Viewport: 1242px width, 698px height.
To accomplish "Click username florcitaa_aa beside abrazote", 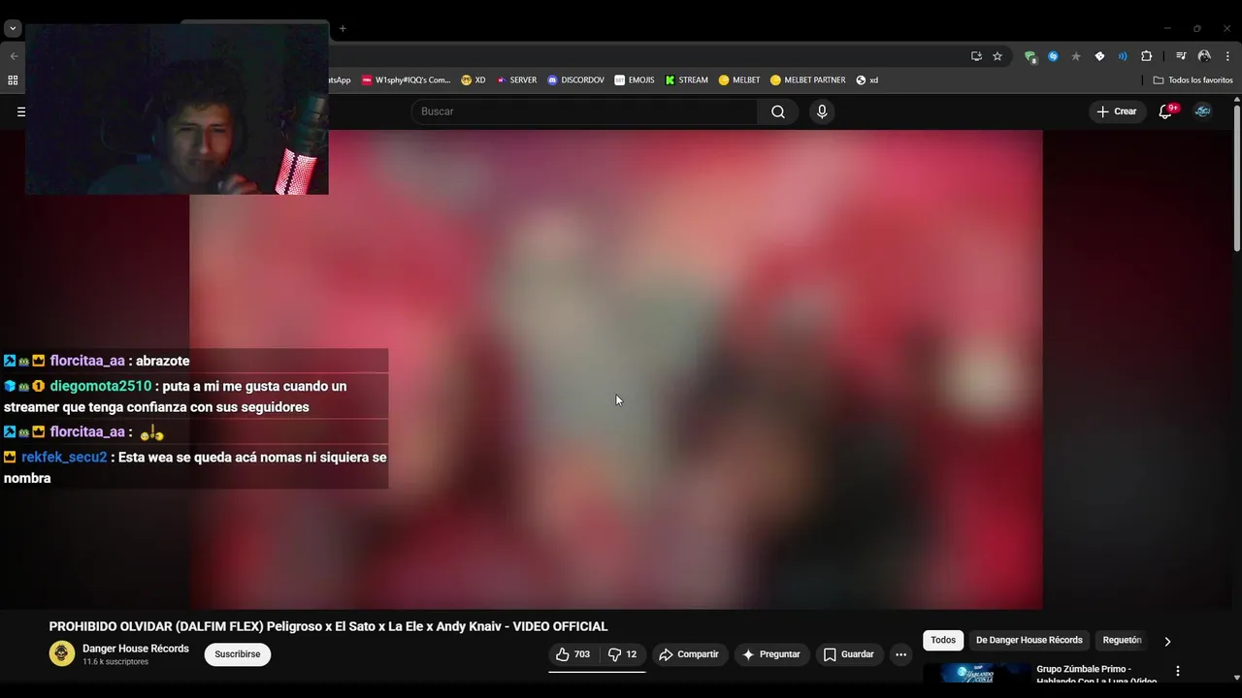I will point(87,361).
